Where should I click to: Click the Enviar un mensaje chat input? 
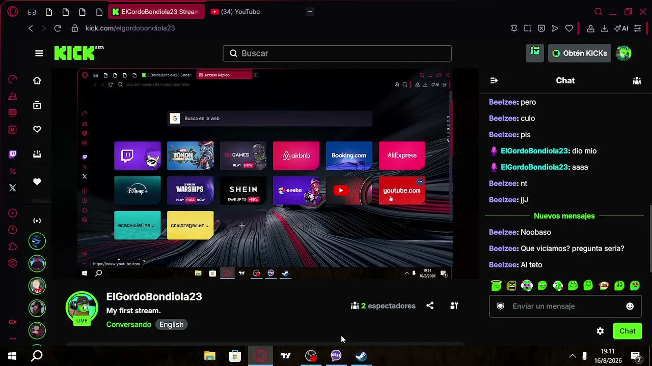565,306
